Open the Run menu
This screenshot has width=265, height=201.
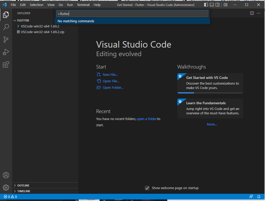(x=70, y=5)
